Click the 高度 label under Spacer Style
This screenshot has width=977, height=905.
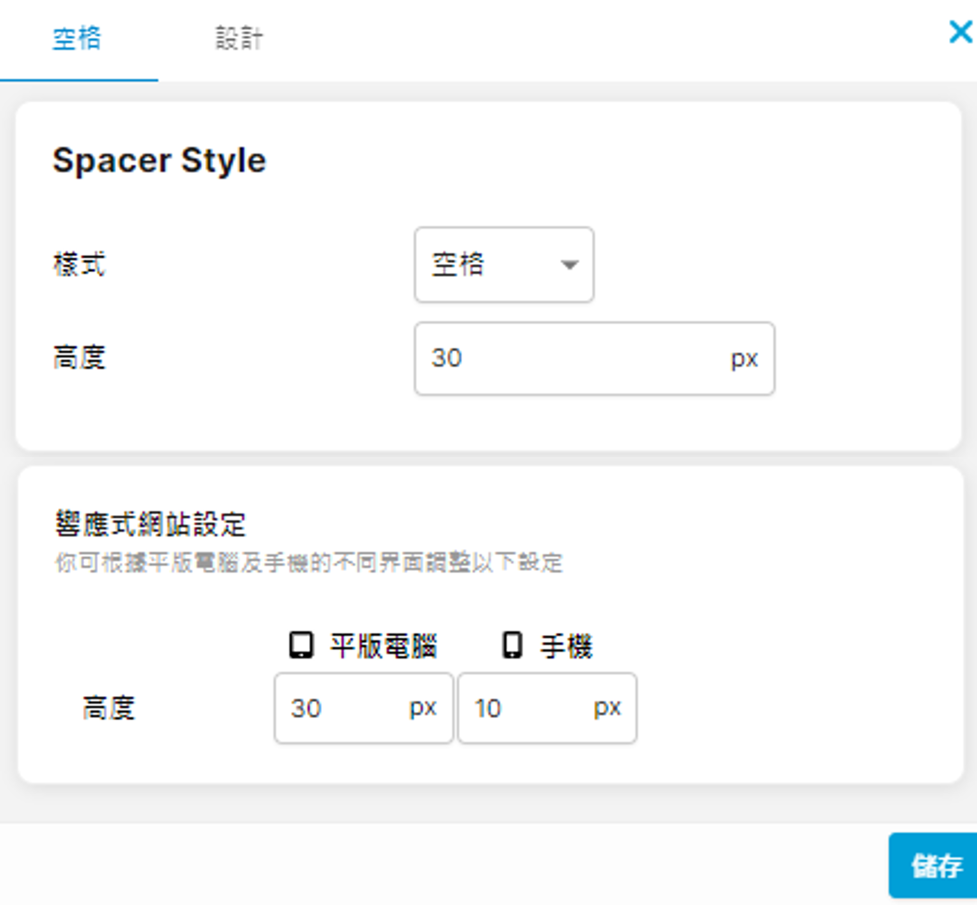(79, 358)
